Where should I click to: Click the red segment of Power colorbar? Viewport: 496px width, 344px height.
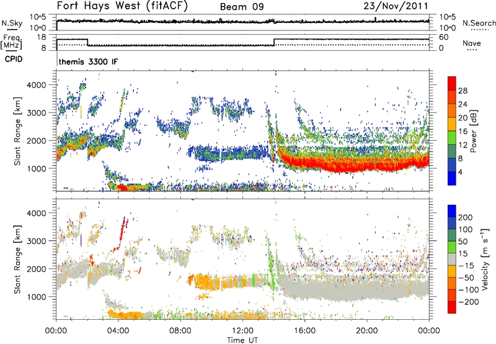pyautogui.click(x=452, y=83)
